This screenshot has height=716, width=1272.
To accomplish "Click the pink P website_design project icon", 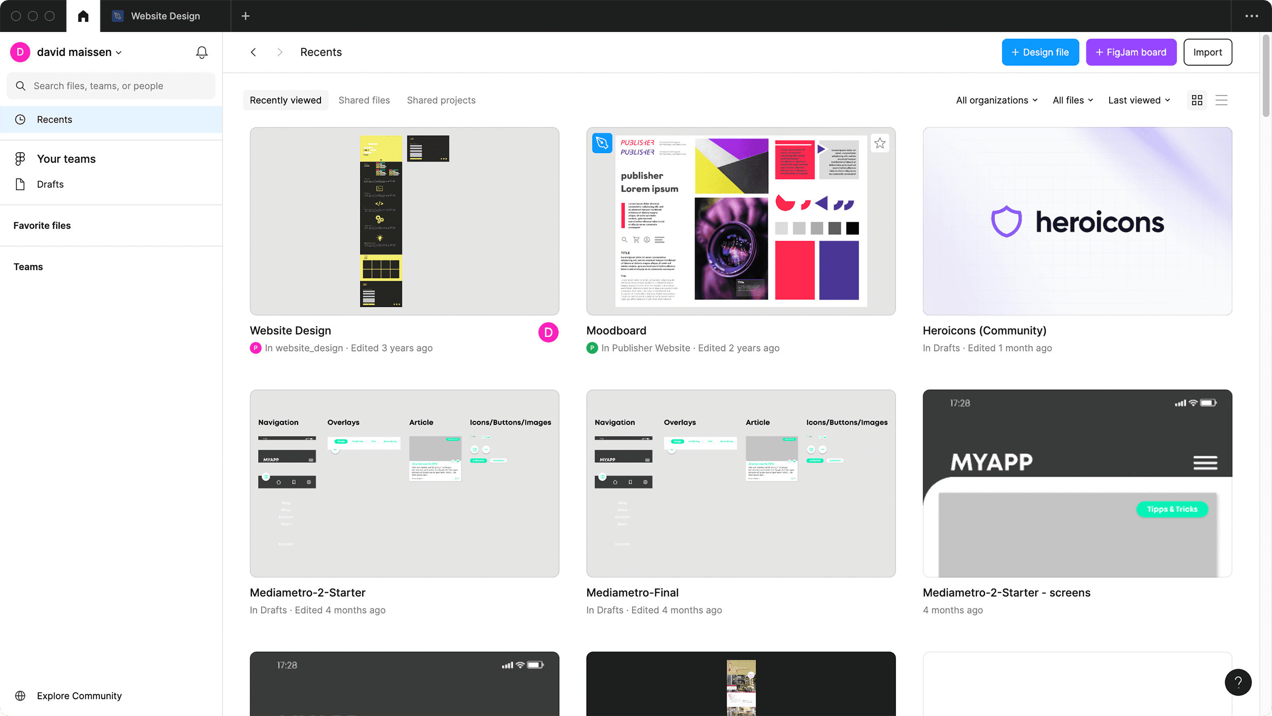I will click(x=255, y=348).
